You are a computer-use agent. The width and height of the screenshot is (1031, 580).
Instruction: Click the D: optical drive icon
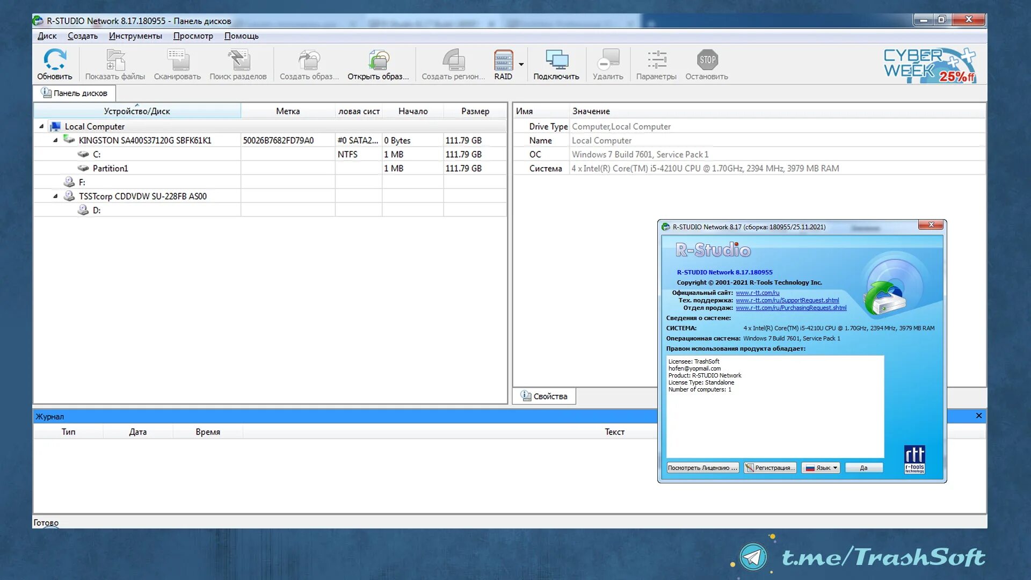(83, 210)
